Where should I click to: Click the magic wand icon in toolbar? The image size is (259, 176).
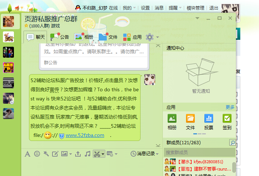click(46, 154)
